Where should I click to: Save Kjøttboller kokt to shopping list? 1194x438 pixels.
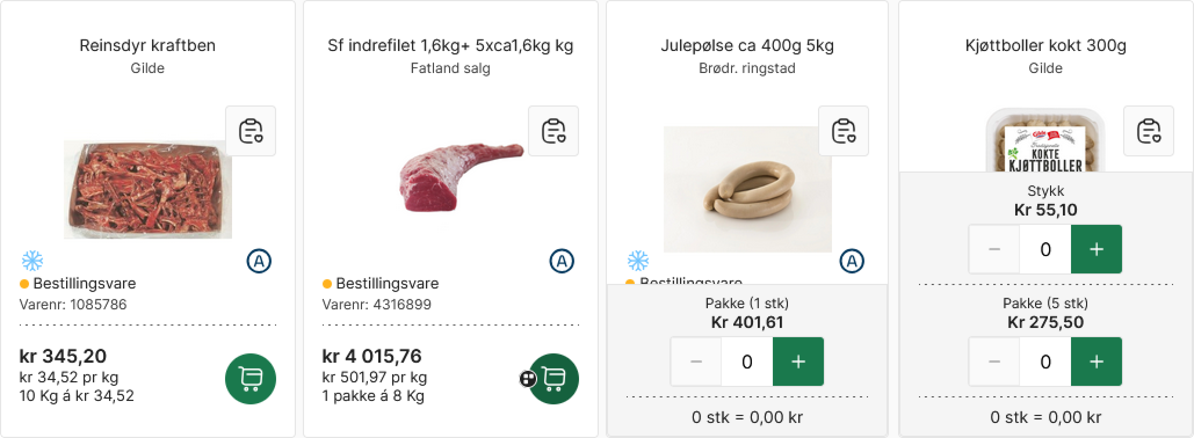pyautogui.click(x=1148, y=131)
